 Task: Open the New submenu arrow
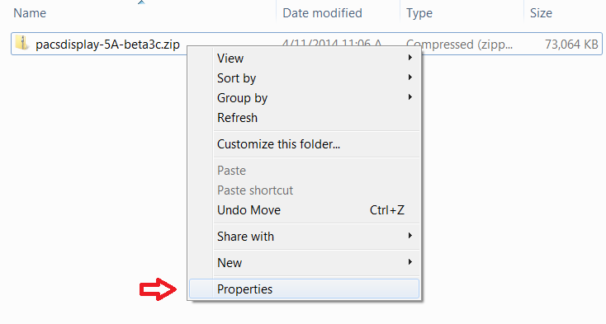[410, 262]
